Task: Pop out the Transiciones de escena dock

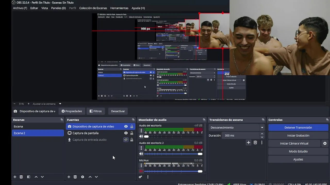Action: tap(263, 120)
